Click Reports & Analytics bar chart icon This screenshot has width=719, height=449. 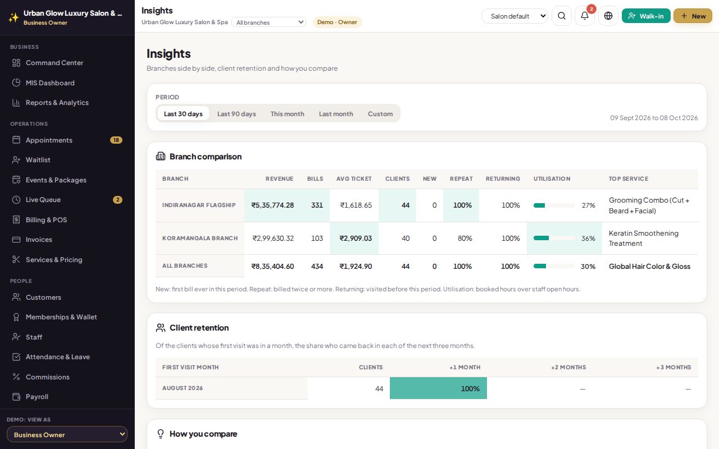pyautogui.click(x=16, y=103)
